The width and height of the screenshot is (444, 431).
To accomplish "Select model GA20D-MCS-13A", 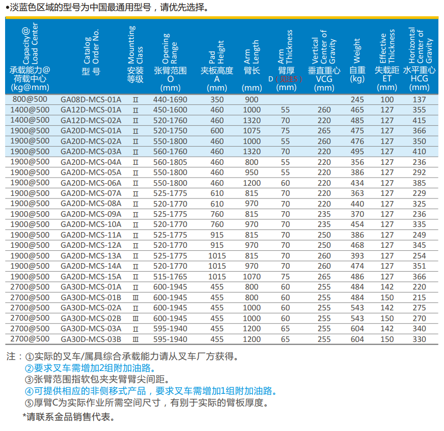I will pyautogui.click(x=91, y=256).
